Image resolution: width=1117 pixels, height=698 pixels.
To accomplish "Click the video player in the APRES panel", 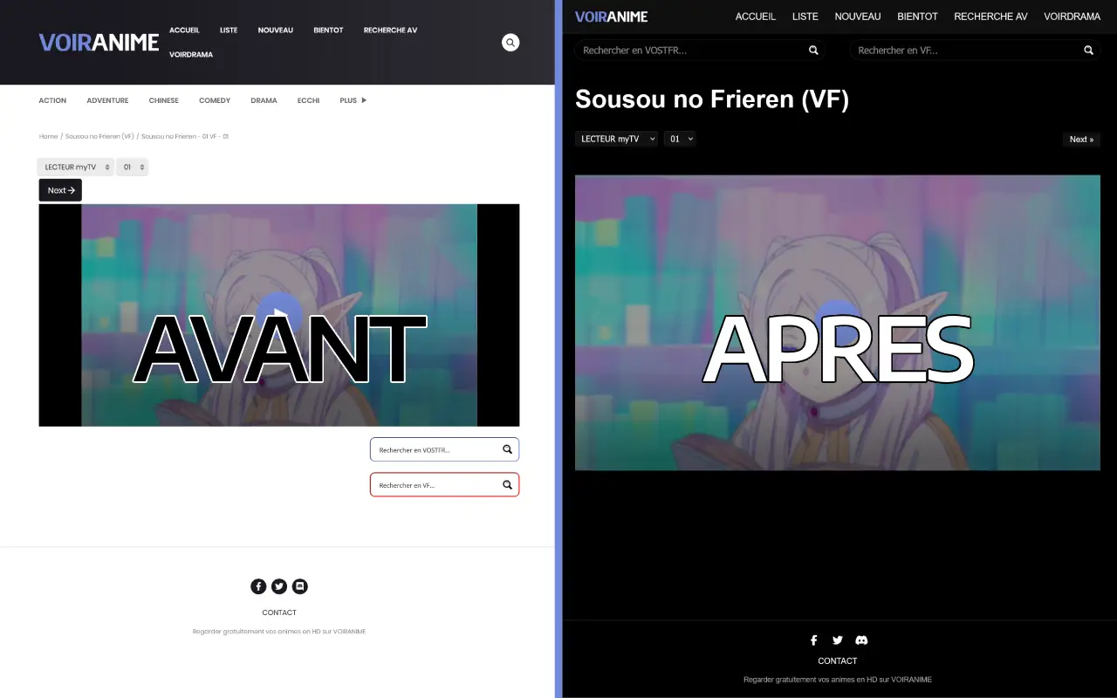I will coord(838,323).
